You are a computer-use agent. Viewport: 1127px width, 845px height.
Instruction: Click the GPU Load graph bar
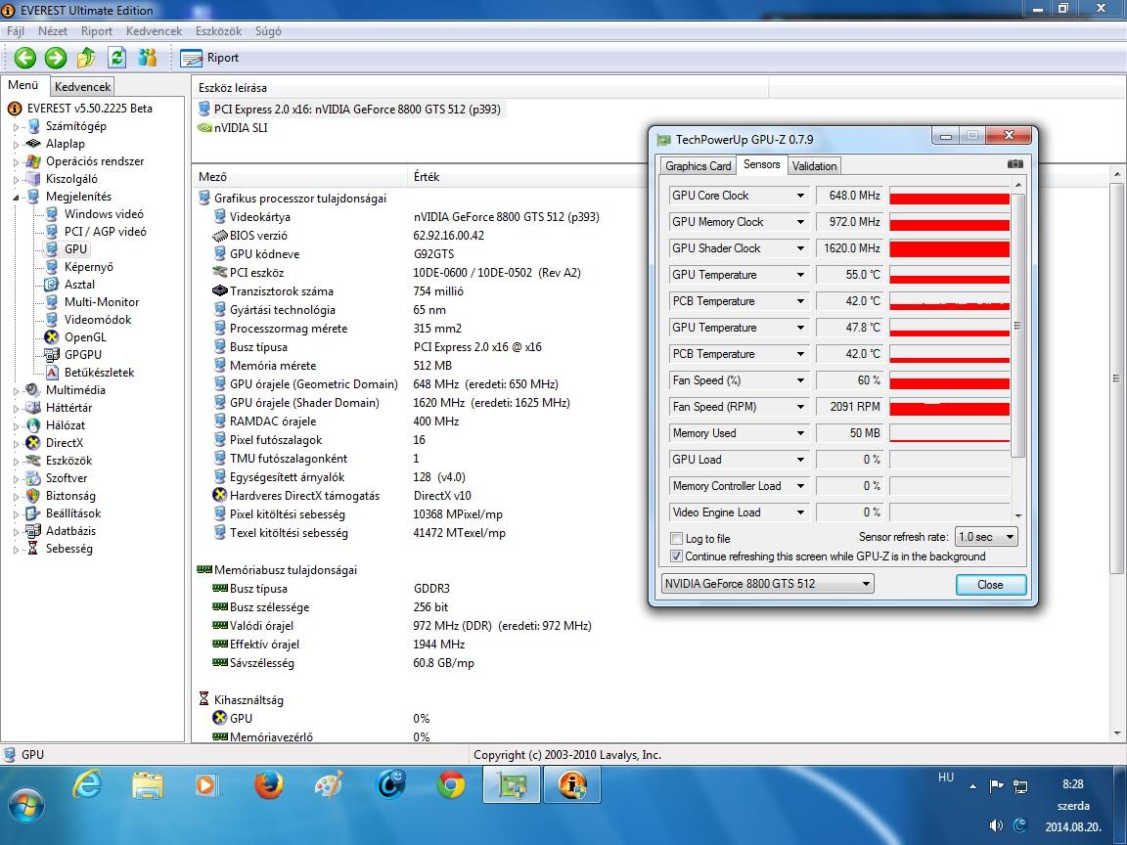(x=950, y=459)
